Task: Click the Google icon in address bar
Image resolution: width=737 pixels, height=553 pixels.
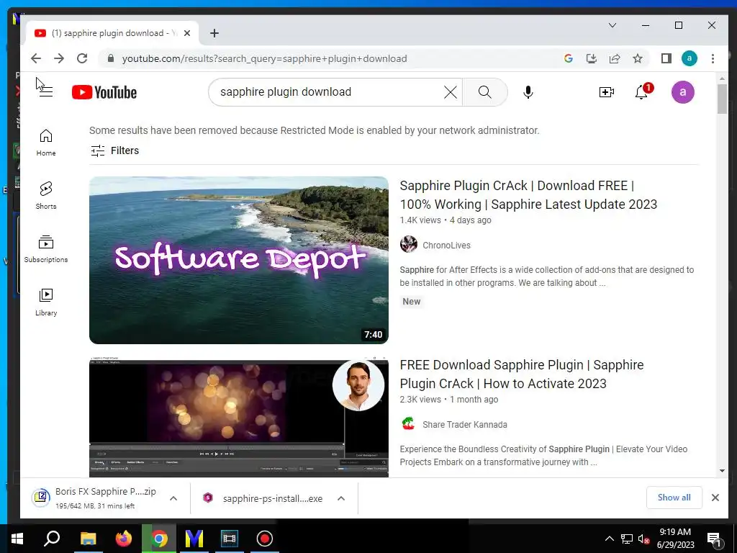Action: (569, 58)
